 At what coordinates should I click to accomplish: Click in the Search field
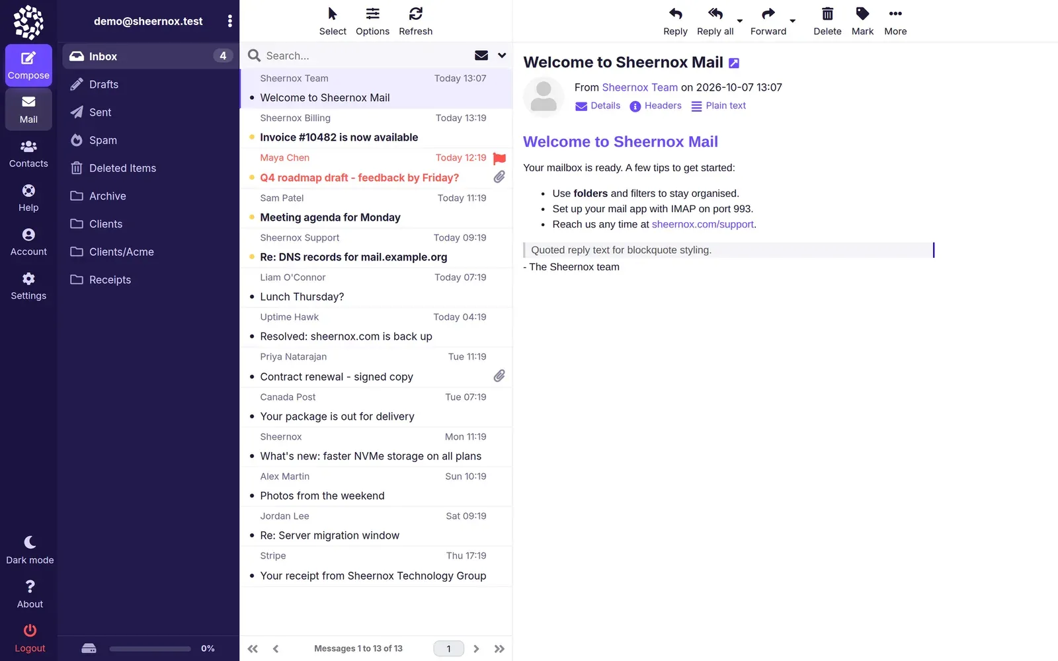(366, 56)
